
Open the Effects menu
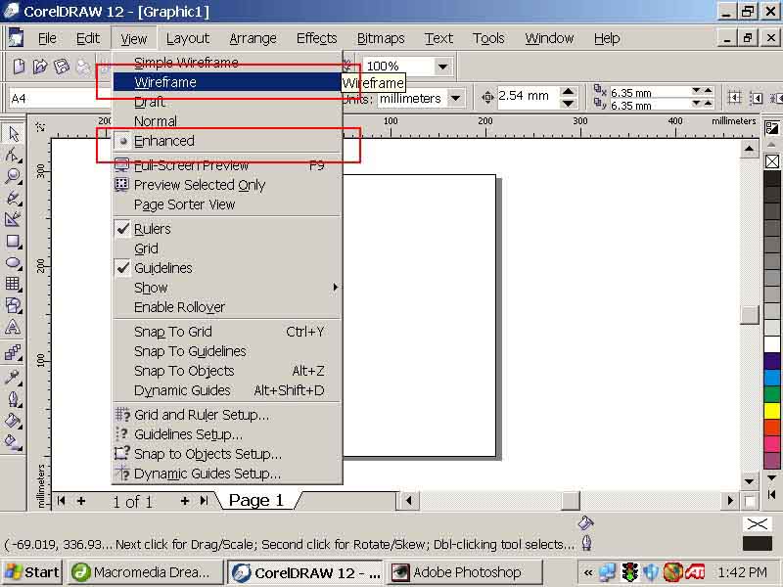pos(316,38)
